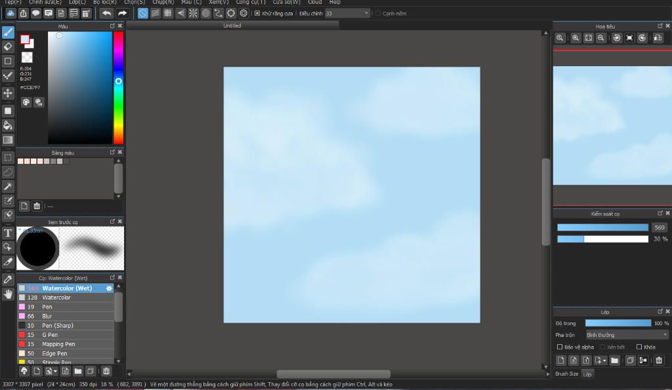672x390 pixels.
Task: Click the brush size slider showing 569
Action: click(x=602, y=227)
